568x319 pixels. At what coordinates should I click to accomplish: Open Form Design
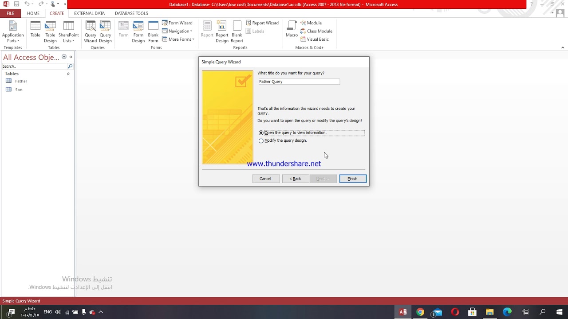coord(138,32)
